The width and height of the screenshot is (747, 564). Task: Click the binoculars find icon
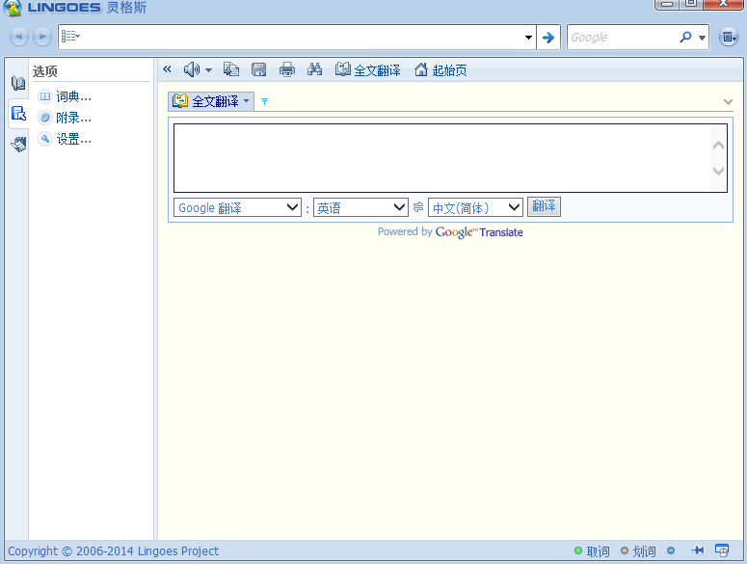coord(314,69)
